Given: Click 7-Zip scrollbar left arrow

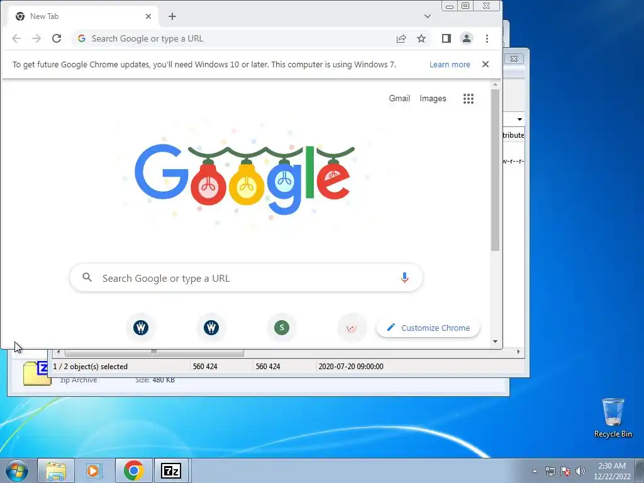Looking at the screenshot, I should [x=58, y=352].
